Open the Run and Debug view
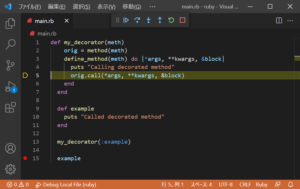 (x=10, y=87)
